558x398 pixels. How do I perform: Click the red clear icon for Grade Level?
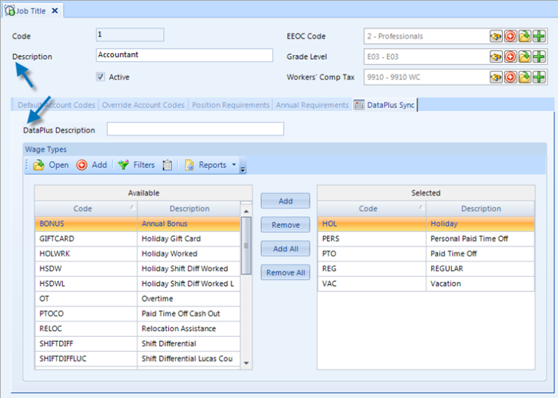tap(511, 56)
